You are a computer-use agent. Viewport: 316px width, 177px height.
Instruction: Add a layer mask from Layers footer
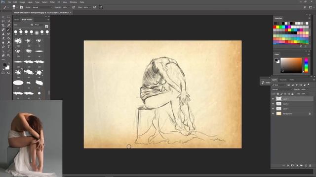pos(292,166)
